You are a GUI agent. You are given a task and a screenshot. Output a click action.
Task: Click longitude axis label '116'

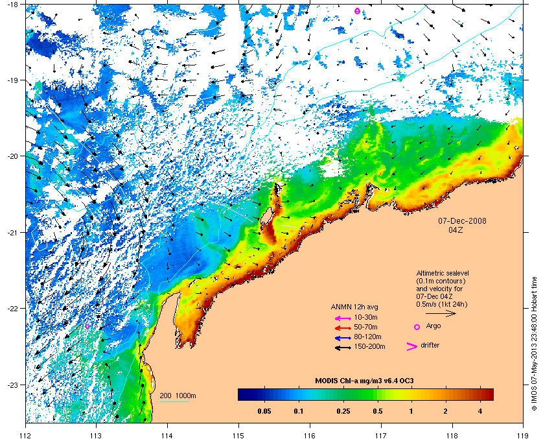pos(310,435)
